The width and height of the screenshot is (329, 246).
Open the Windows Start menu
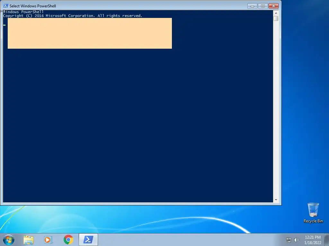(9, 240)
